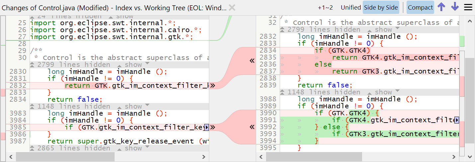Click the small arrow box on left line 3985

[207, 127]
